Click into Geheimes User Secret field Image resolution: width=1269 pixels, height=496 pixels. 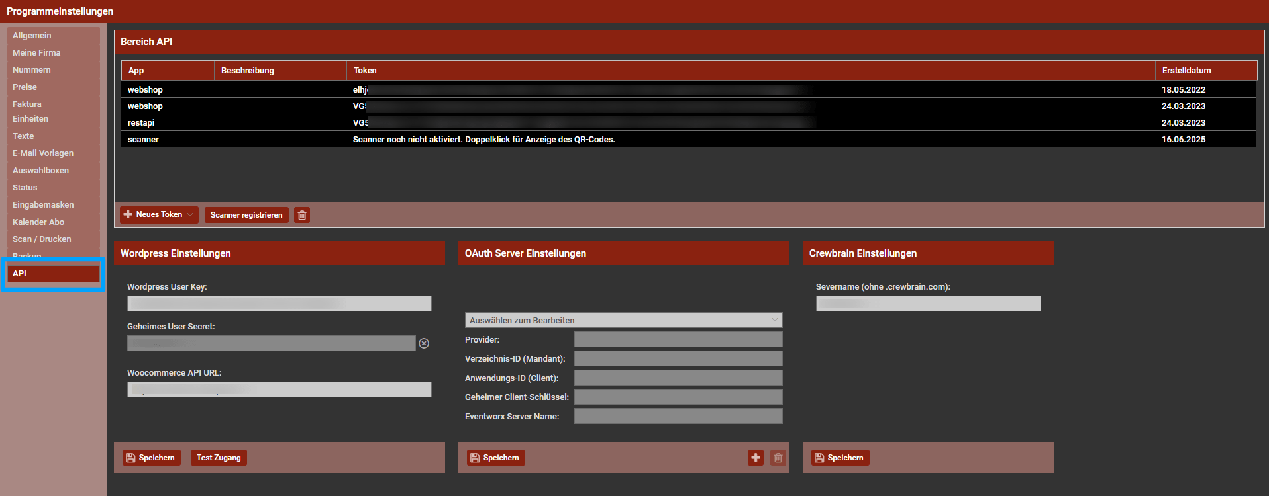point(271,343)
